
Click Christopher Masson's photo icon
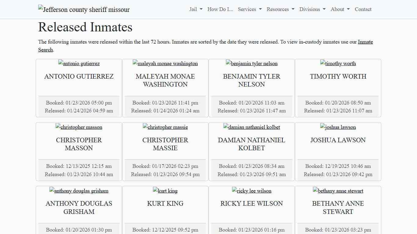(79, 127)
